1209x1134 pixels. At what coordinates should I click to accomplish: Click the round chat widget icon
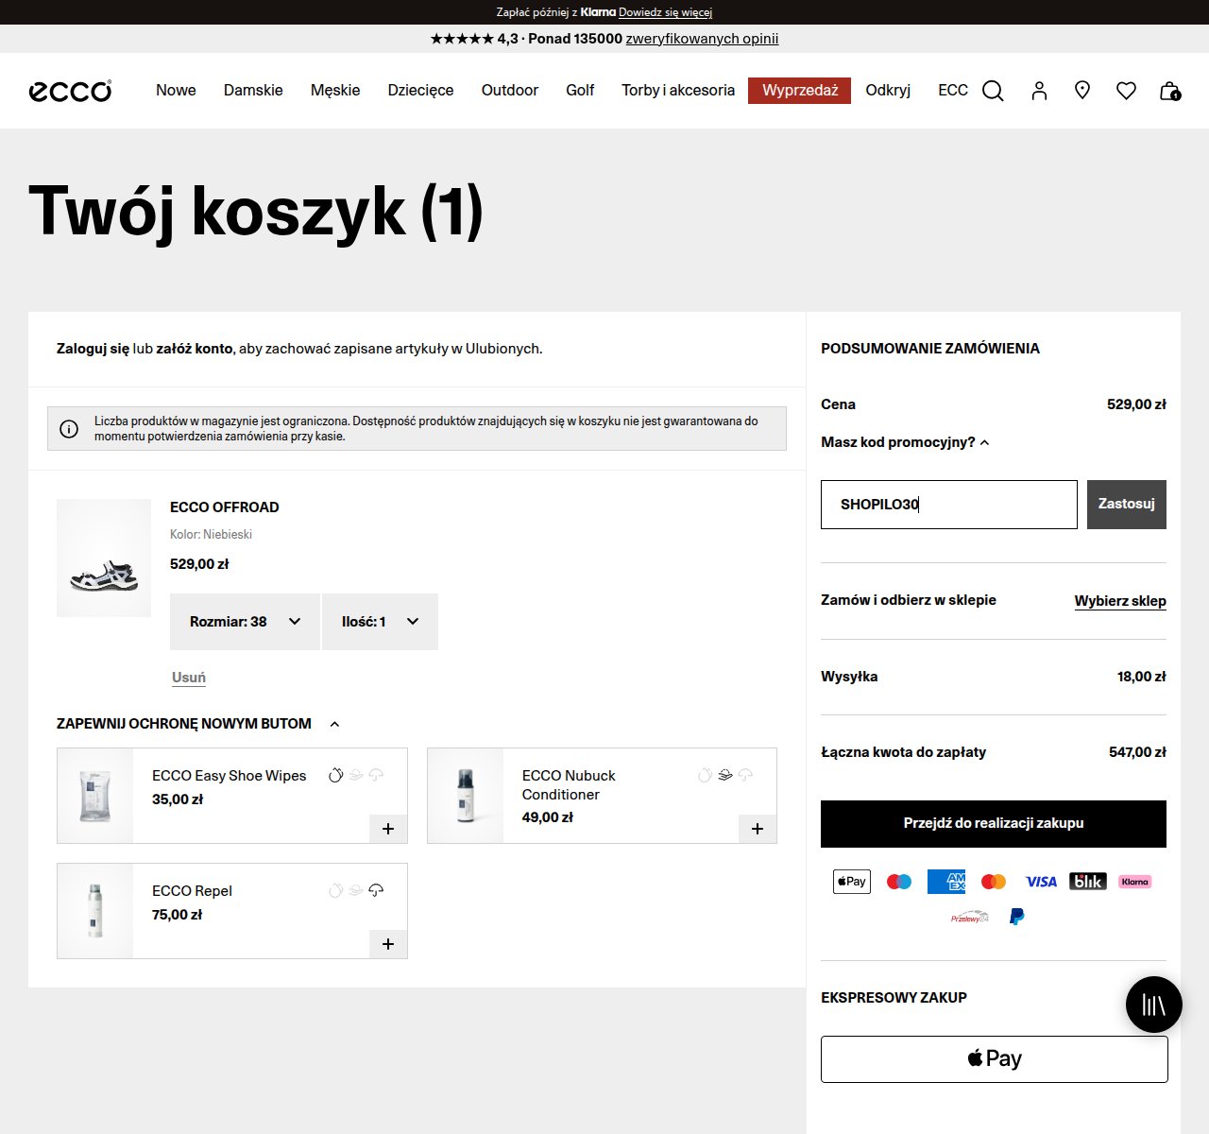pos(1154,1005)
